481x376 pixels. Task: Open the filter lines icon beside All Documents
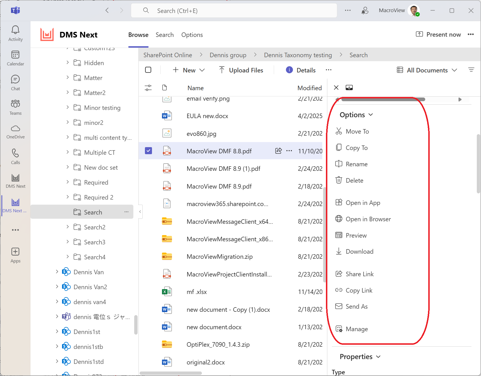tap(471, 70)
